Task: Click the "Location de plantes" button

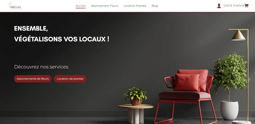Action: [x=70, y=79]
